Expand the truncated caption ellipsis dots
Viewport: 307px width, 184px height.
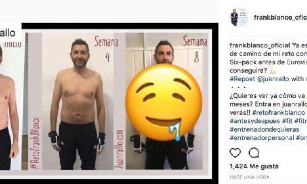(238, 87)
